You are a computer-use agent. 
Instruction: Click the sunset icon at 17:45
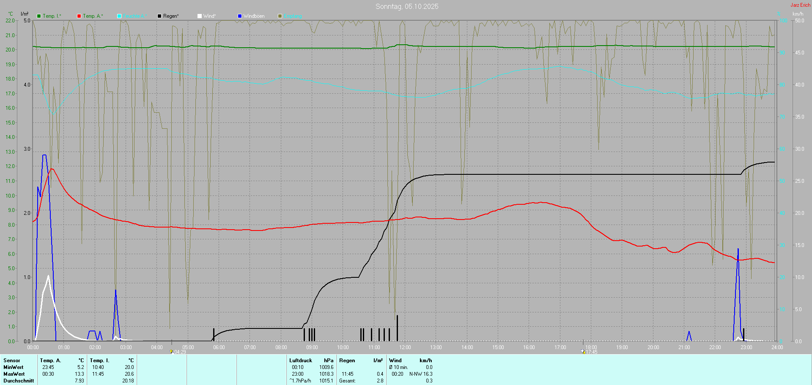tap(583, 352)
